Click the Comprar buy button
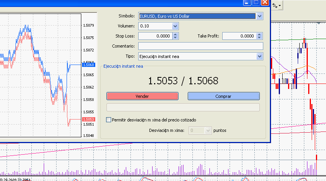This screenshot has height=181, width=326. pos(223,96)
